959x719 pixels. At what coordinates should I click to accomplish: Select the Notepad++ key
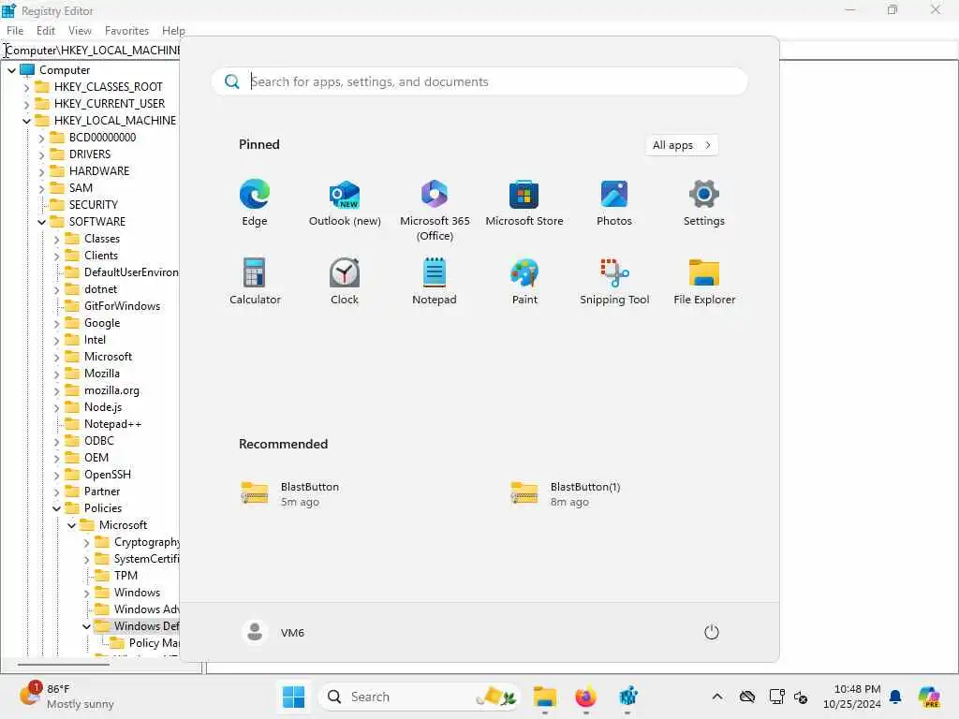click(112, 424)
